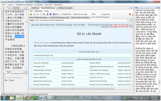The width and height of the screenshot is (161, 101).
Task: Click the home icon in the browser toolbar
Action: tap(47, 14)
